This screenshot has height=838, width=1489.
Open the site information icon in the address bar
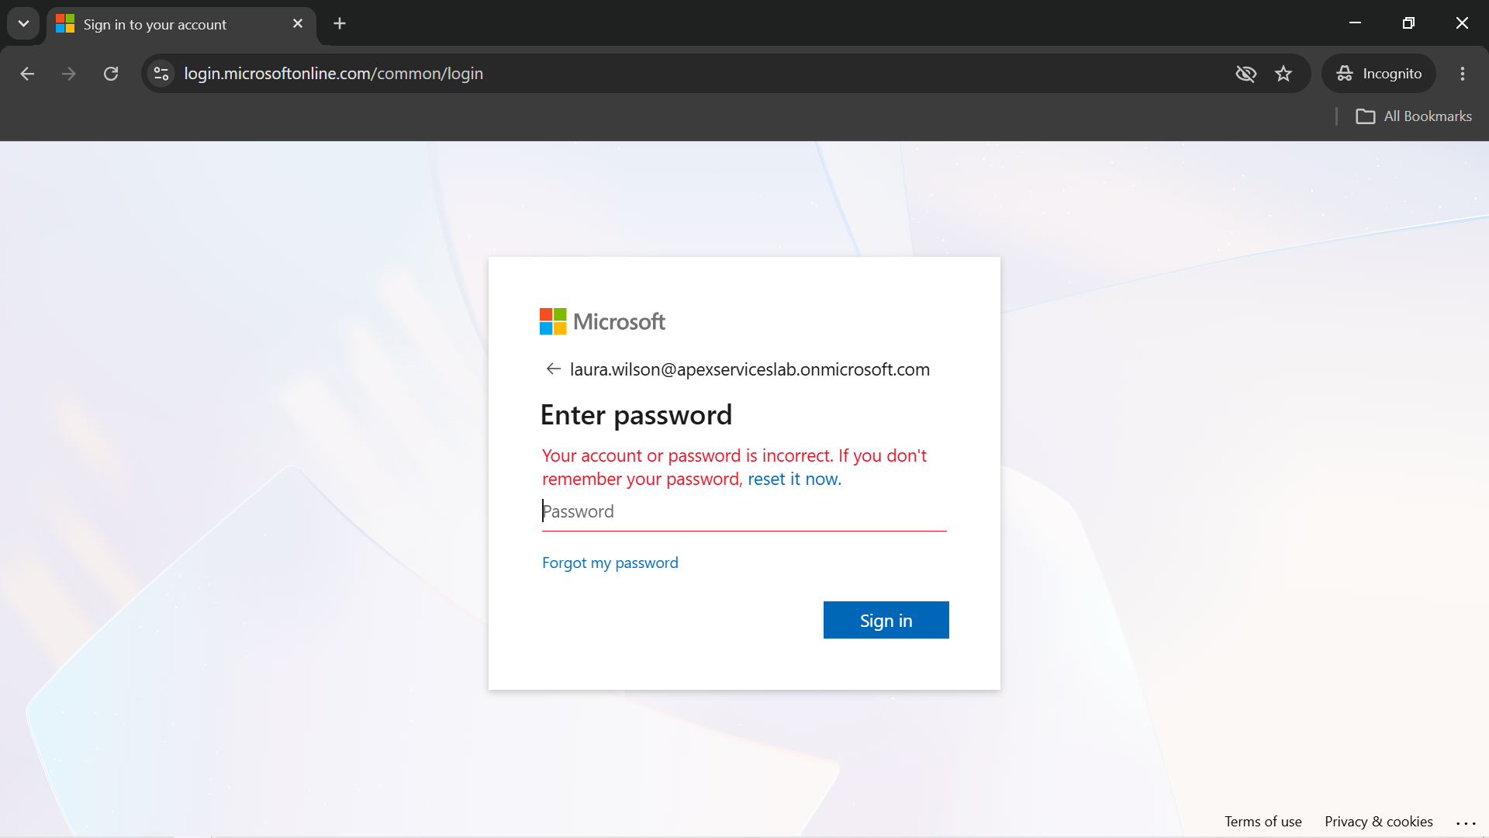pyautogui.click(x=161, y=74)
